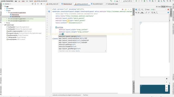Click the red error count indicator in editor
The height and width of the screenshot is (97, 174).
pos(123,9)
